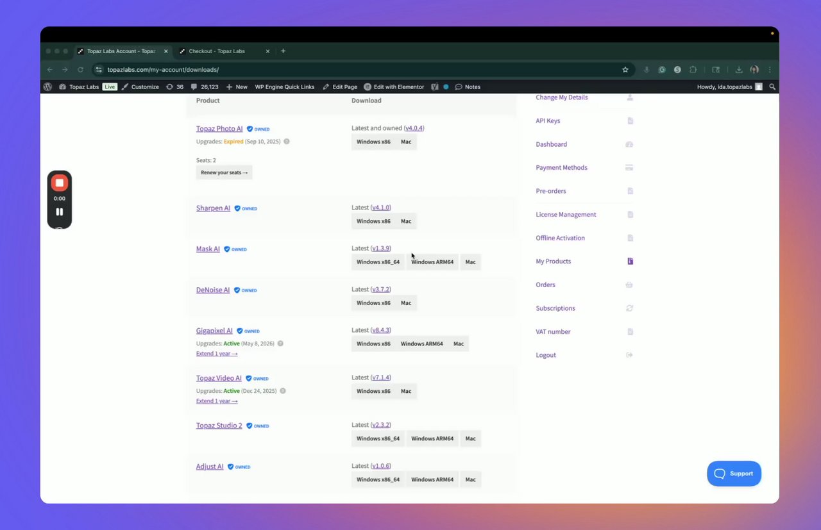Open the 26,123 comments item
Viewport: 821px width, 530px height.
click(205, 87)
